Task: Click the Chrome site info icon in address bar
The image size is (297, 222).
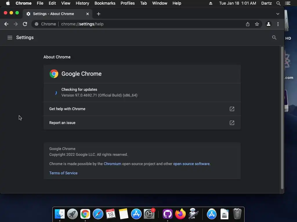Action: pyautogui.click(x=37, y=24)
